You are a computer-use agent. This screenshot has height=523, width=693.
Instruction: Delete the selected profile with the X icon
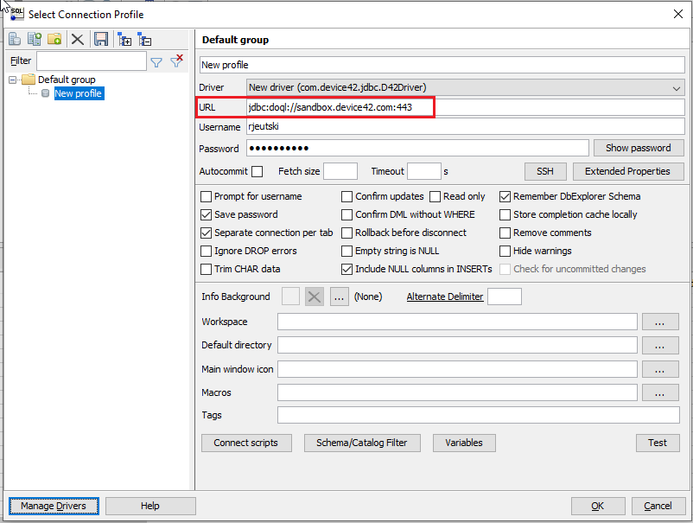(78, 39)
